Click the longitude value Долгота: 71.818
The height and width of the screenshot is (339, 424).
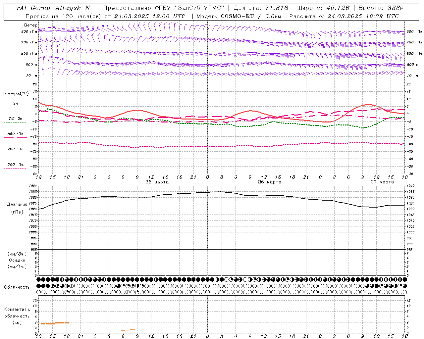261,8
